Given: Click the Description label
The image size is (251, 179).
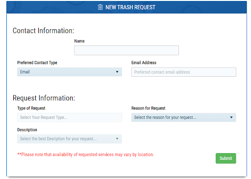Looking at the screenshot, I should [27, 130].
